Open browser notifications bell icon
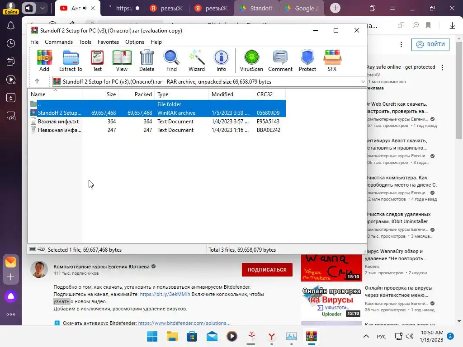This screenshot has height=347, width=463. 11,25
